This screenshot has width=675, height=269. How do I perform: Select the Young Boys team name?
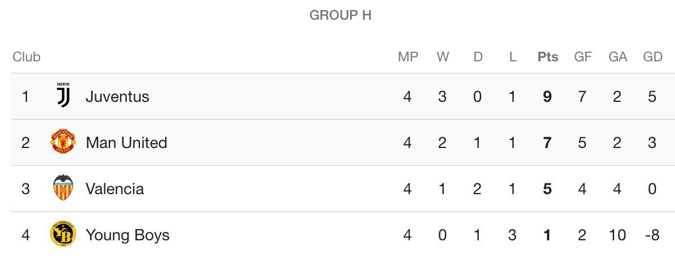tap(127, 235)
